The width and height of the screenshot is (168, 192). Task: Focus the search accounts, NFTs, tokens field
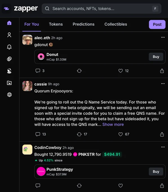pyautogui.click(x=102, y=8)
